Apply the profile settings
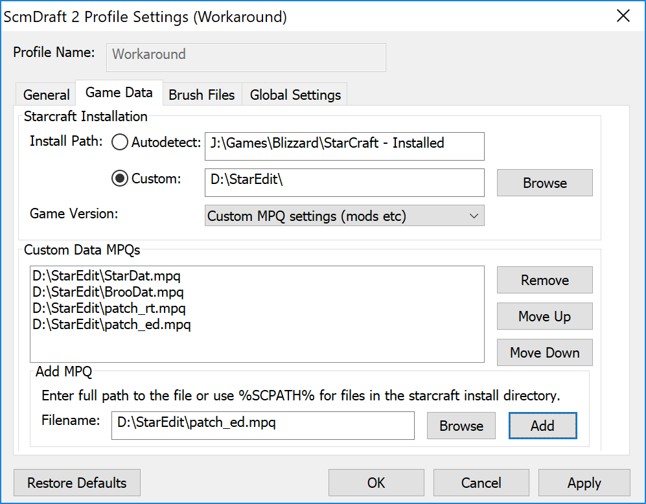The height and width of the screenshot is (504, 646). click(584, 483)
